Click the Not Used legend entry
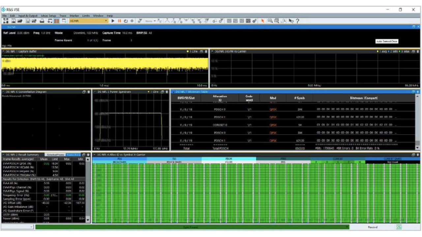Viewport: 422px width, 237px height. click(x=393, y=162)
